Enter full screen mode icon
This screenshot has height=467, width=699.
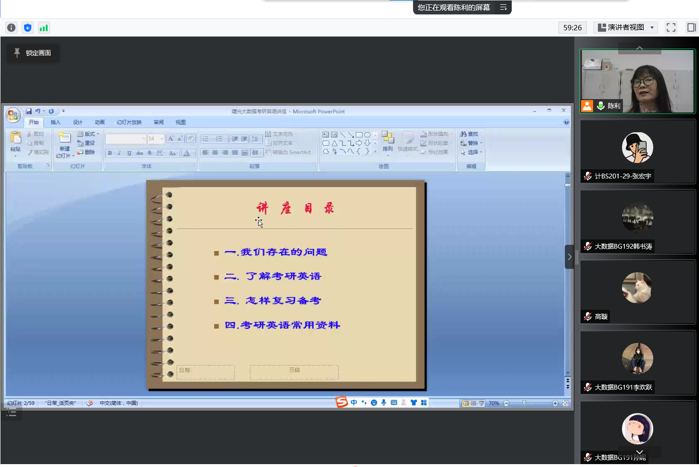click(671, 27)
